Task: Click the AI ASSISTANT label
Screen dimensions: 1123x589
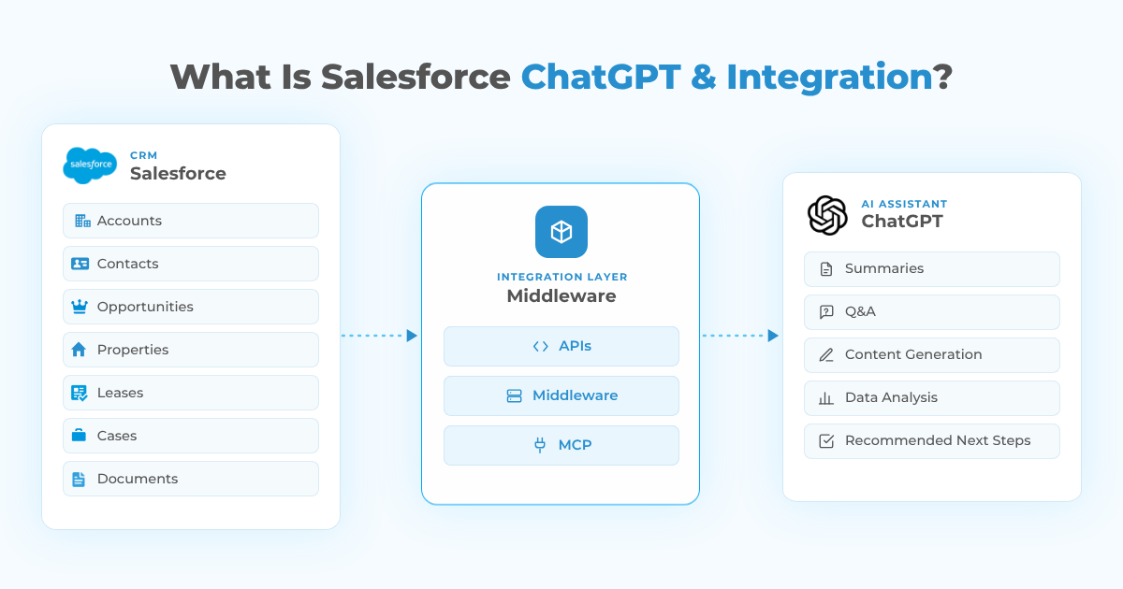Action: tap(904, 204)
